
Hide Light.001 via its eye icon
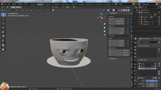tap(159, 22)
